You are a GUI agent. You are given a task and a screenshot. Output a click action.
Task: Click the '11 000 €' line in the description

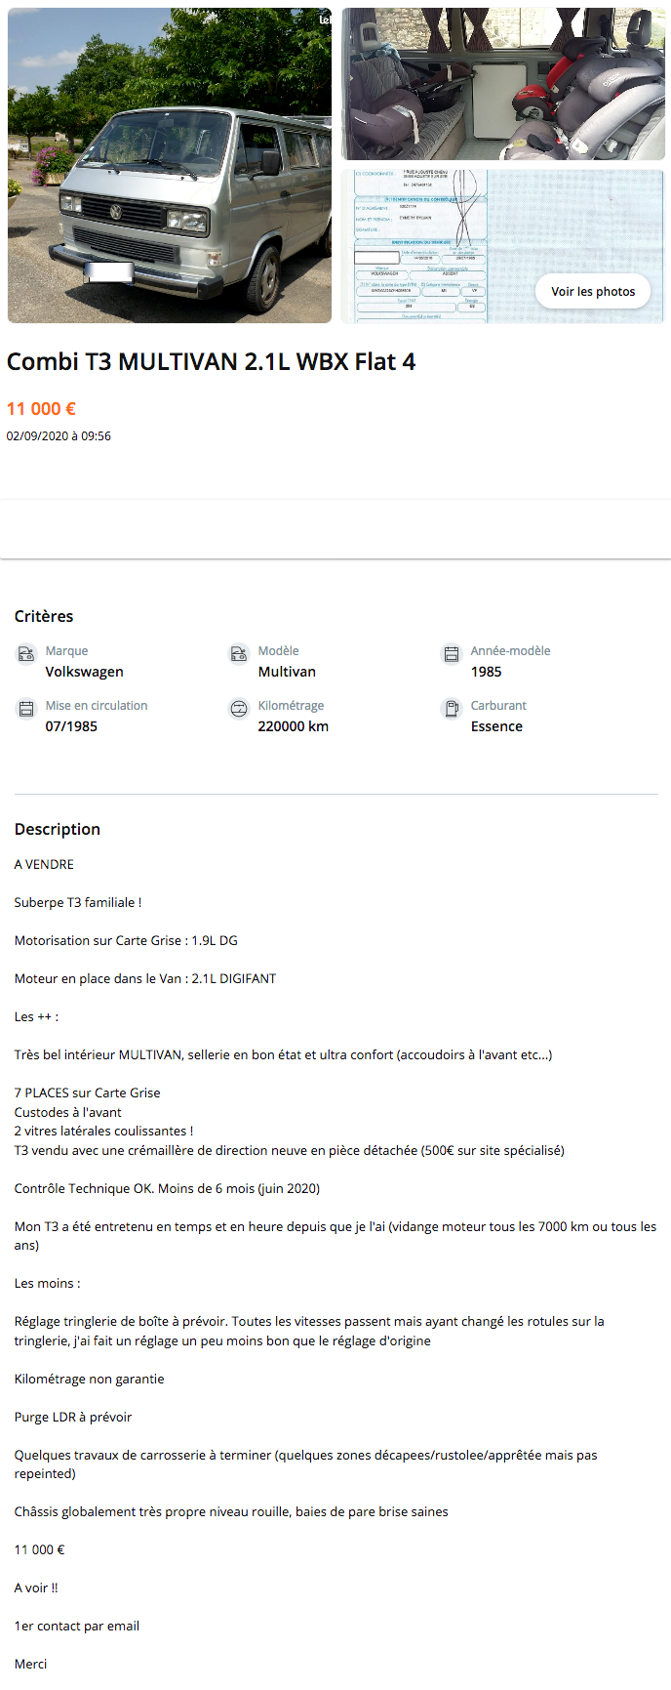click(x=40, y=1549)
